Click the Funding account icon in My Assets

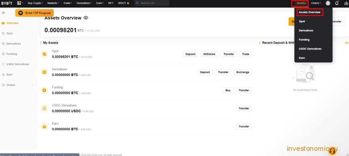[44, 90]
